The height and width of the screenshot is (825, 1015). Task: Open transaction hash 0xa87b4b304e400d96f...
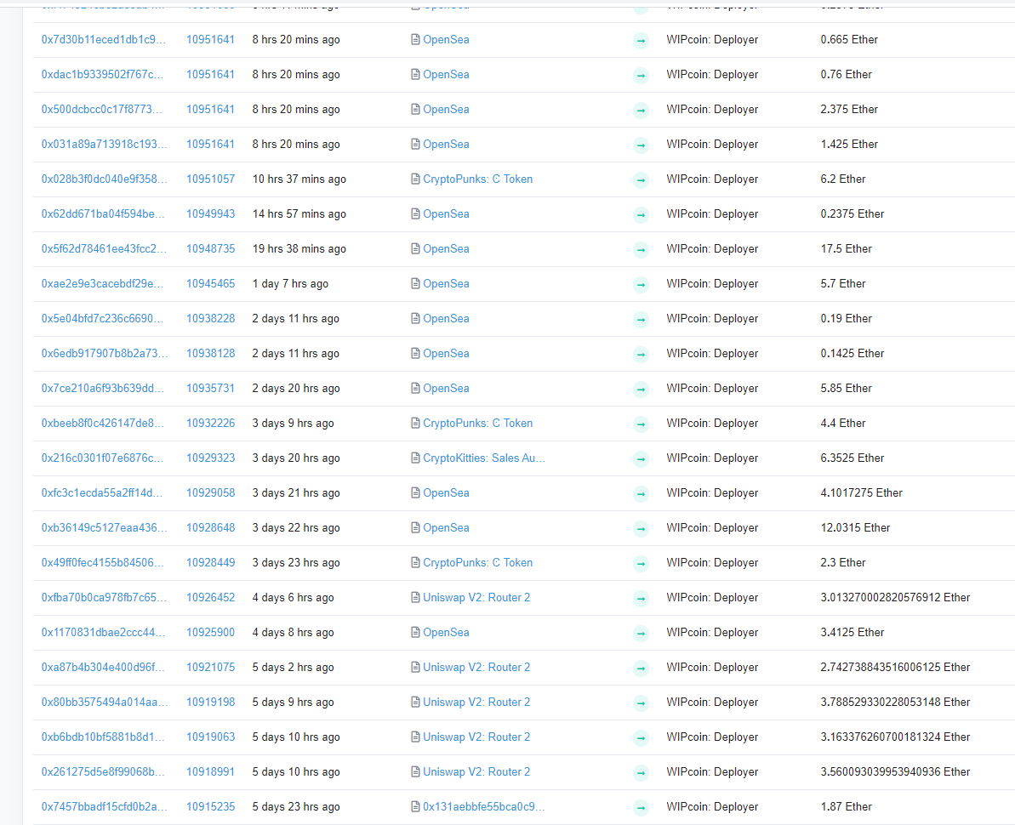tap(103, 669)
